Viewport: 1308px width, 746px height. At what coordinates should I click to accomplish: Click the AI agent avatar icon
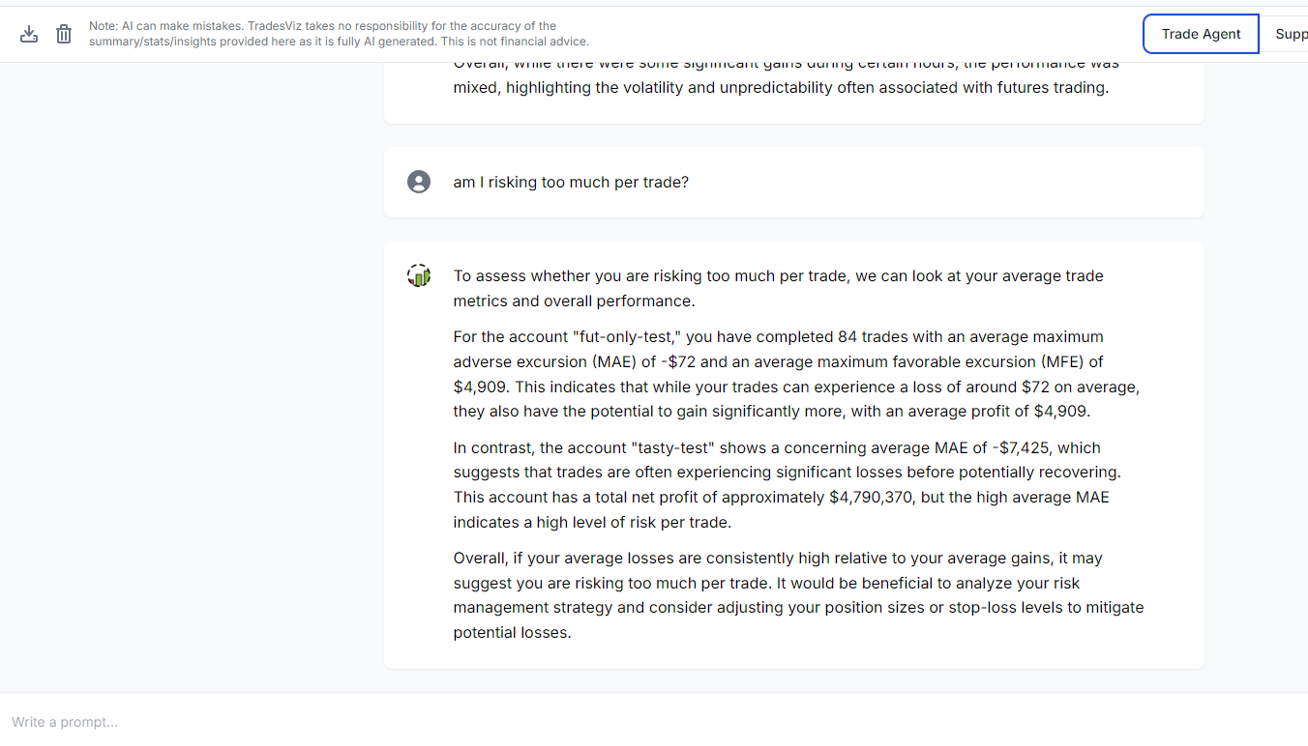click(x=419, y=275)
